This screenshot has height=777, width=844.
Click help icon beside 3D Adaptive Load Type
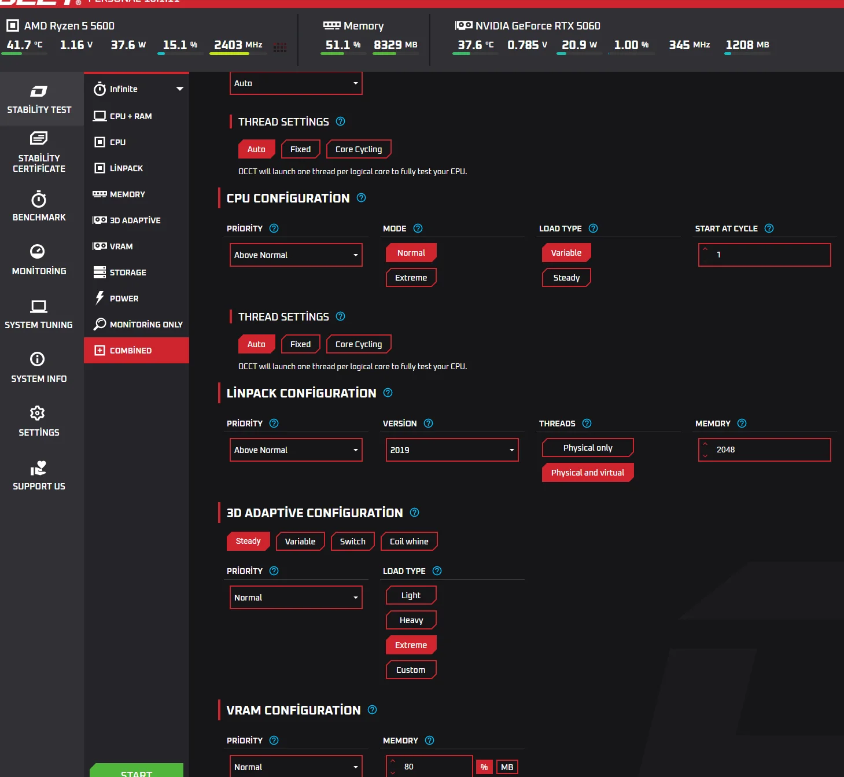coord(437,571)
